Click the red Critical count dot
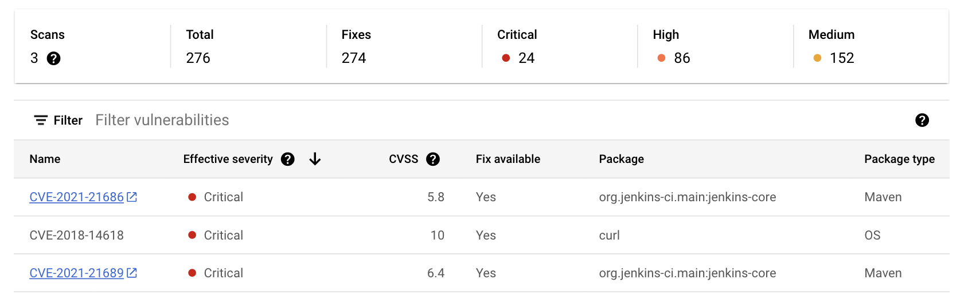The image size is (968, 295). [x=506, y=58]
